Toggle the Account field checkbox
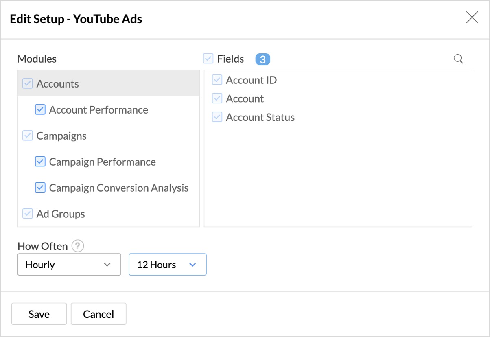 coord(217,98)
